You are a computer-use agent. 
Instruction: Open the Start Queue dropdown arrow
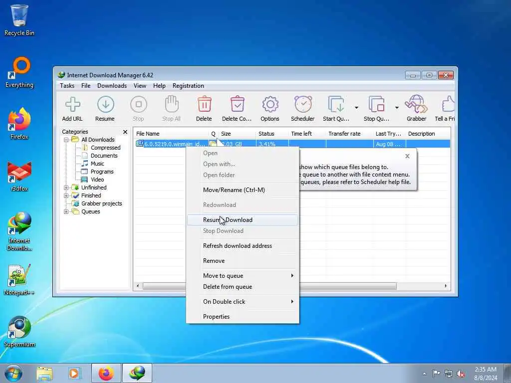356,108
